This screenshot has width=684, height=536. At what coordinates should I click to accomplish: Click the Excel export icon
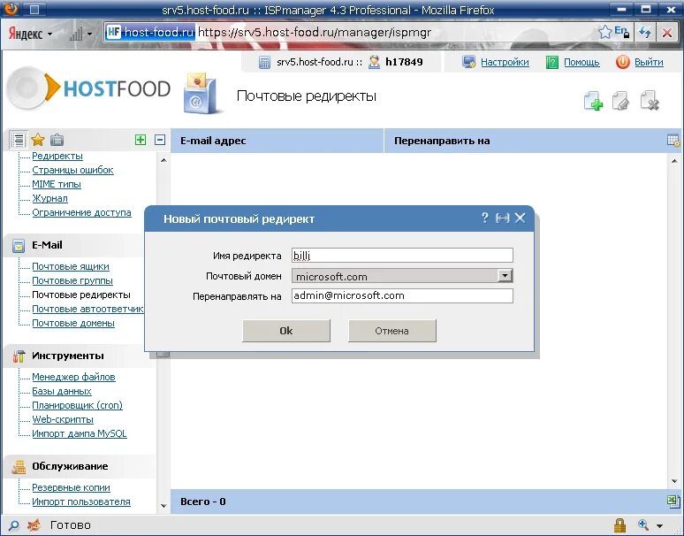tap(673, 502)
